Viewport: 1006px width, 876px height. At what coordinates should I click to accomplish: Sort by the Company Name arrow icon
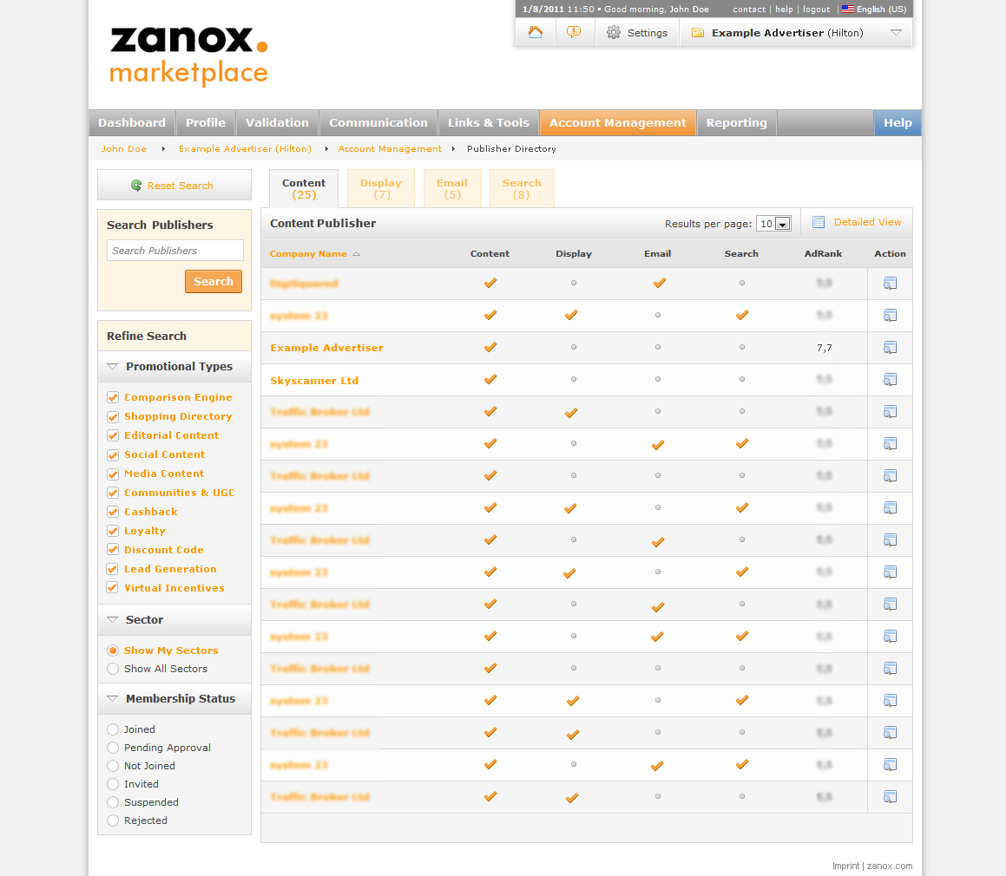click(357, 254)
